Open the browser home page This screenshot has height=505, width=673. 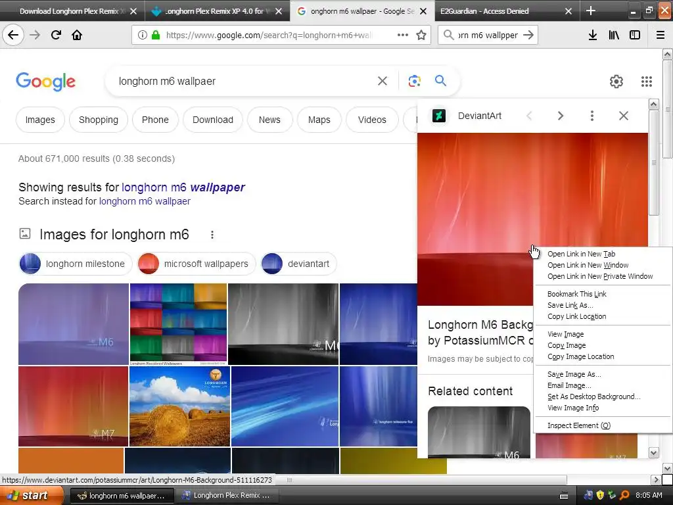(x=77, y=35)
